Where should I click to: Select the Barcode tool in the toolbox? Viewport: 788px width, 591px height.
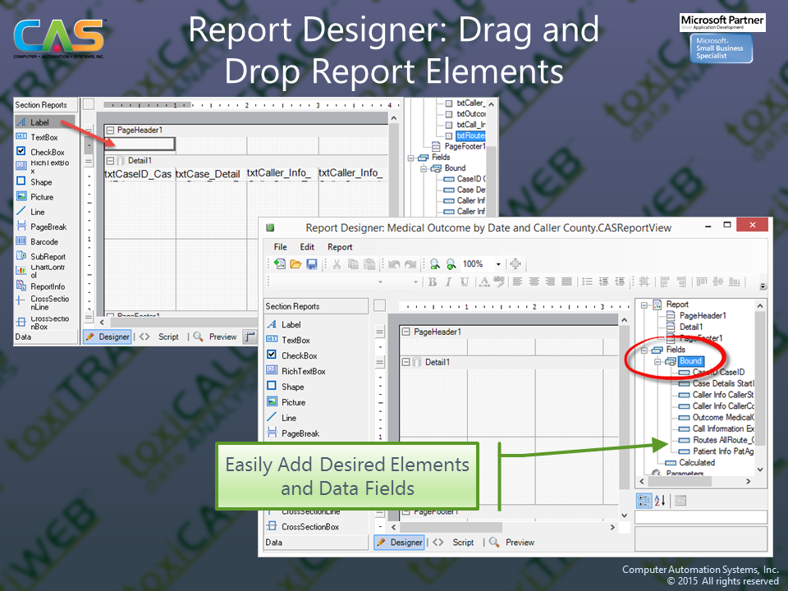pos(44,242)
